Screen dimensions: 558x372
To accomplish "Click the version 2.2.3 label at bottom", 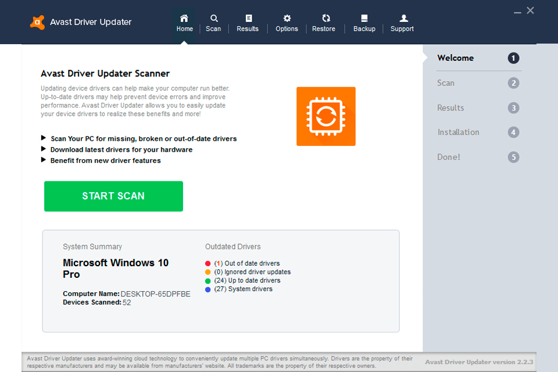I will 479,362.
